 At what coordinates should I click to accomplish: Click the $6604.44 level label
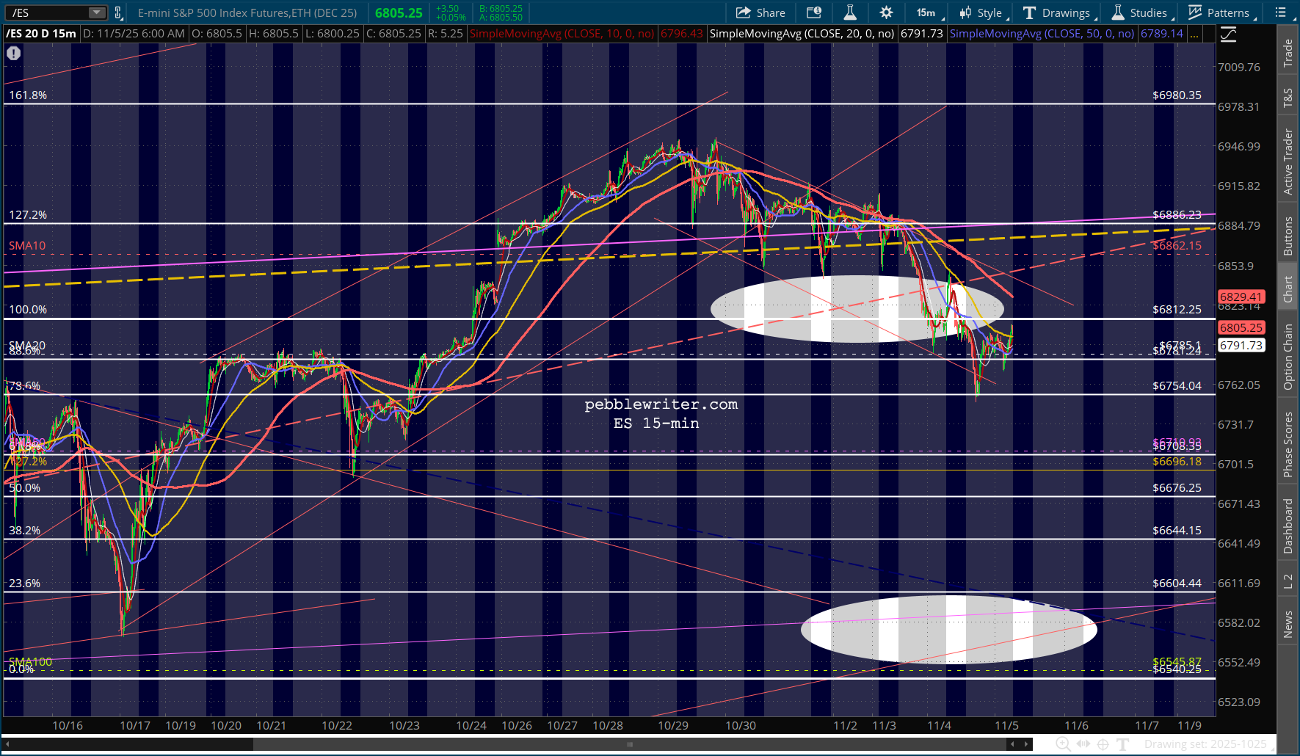(x=1177, y=584)
